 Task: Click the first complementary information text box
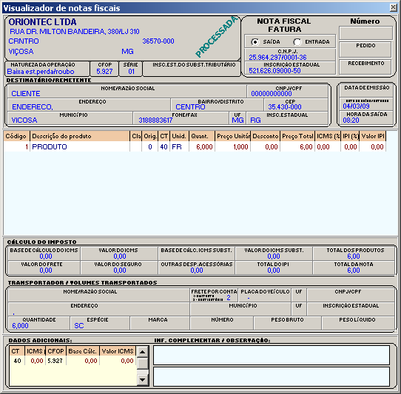pos(272,355)
